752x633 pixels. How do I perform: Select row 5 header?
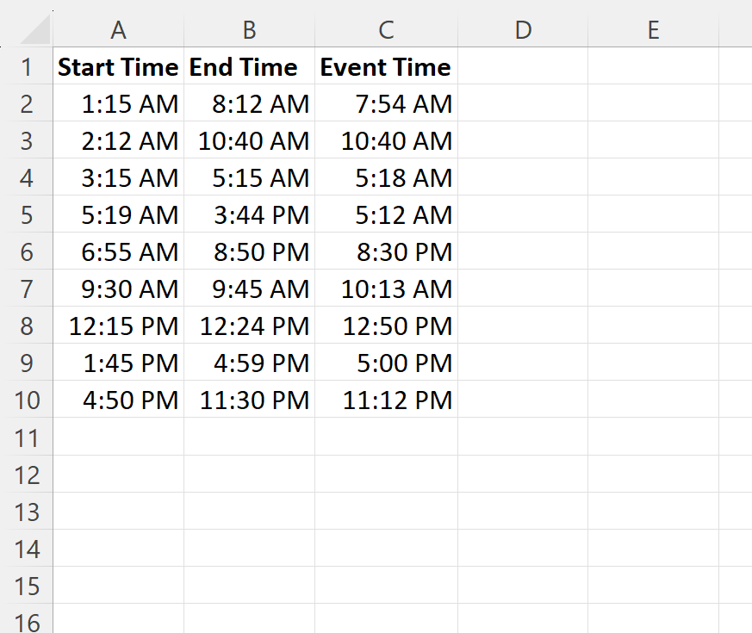point(28,214)
